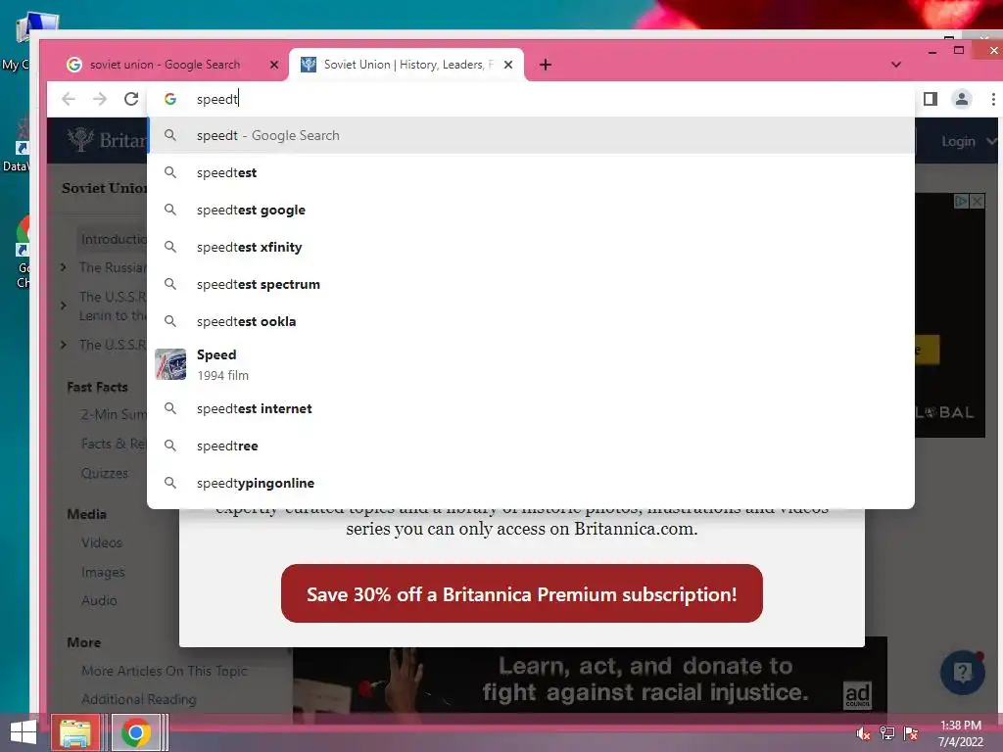Open the side panel icon in toolbar
1003x752 pixels.
(931, 99)
